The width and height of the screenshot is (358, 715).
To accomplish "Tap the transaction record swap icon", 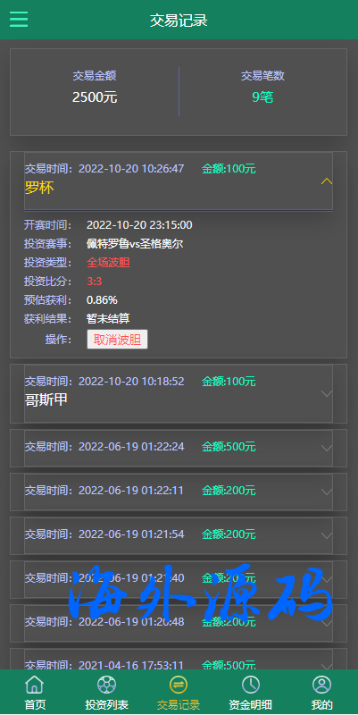I will (x=179, y=685).
